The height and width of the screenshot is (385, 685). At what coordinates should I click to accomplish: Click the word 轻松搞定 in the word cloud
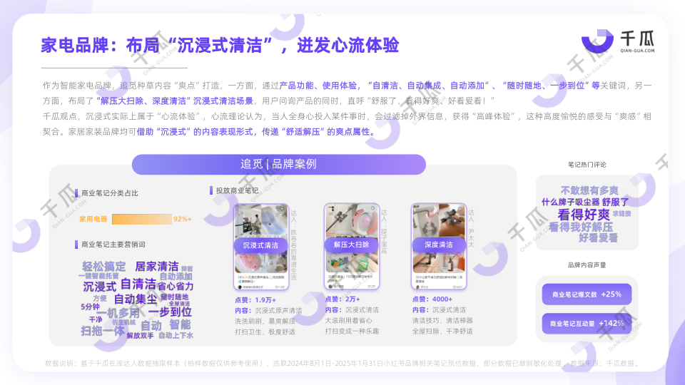tap(103, 267)
